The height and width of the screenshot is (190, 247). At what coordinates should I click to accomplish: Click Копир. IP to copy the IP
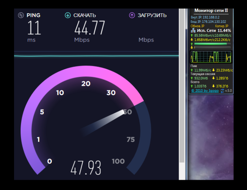tap(222, 26)
